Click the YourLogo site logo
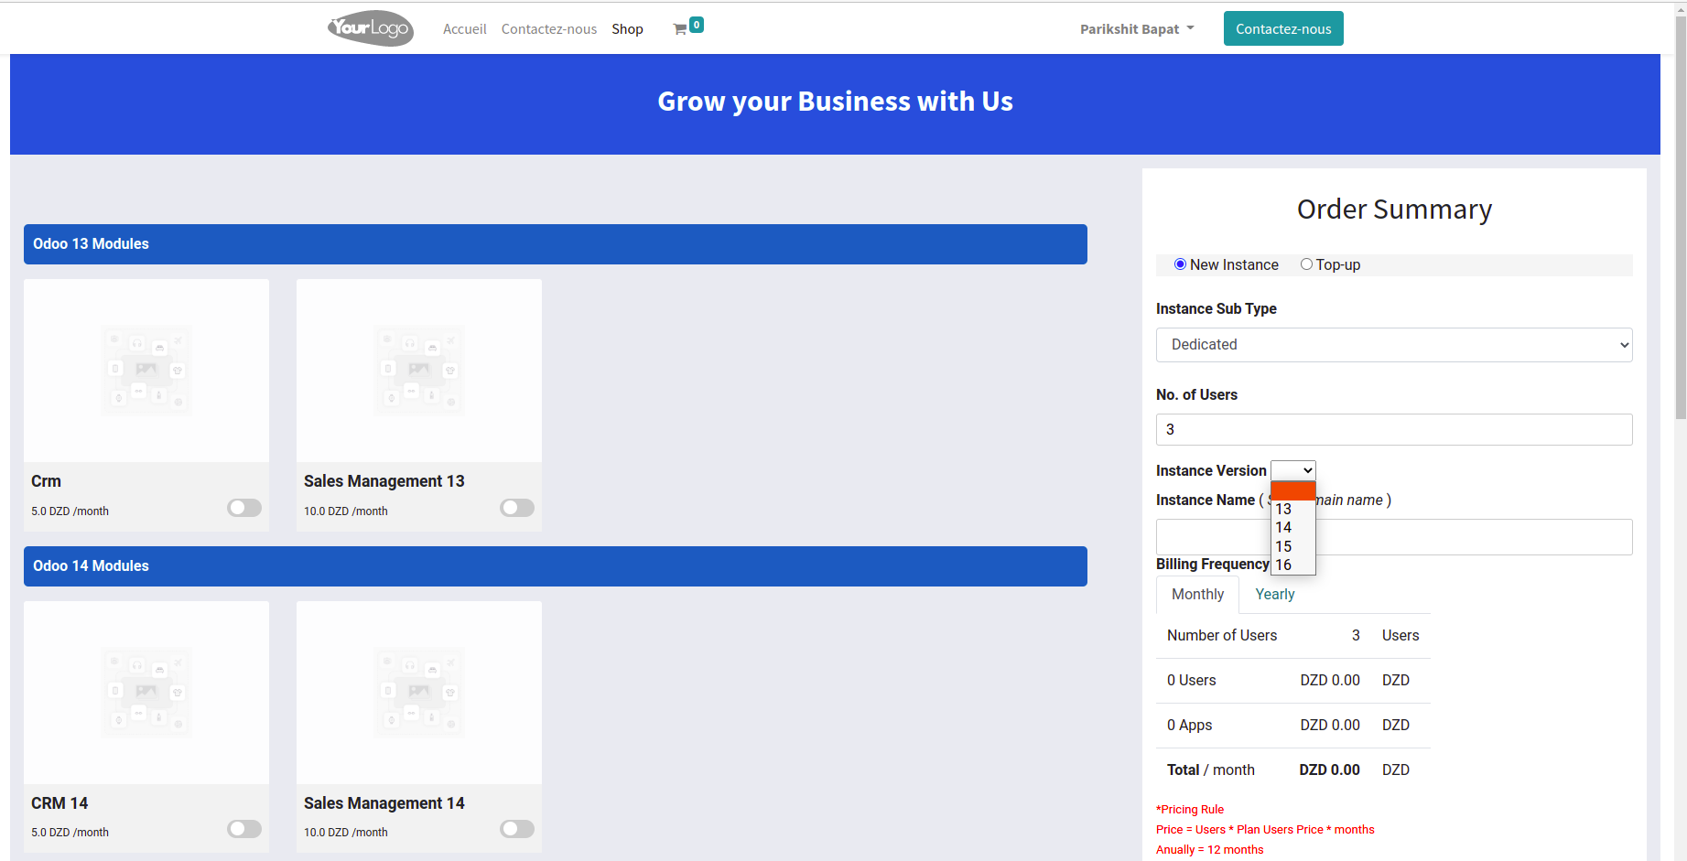1687x861 pixels. pos(371,28)
